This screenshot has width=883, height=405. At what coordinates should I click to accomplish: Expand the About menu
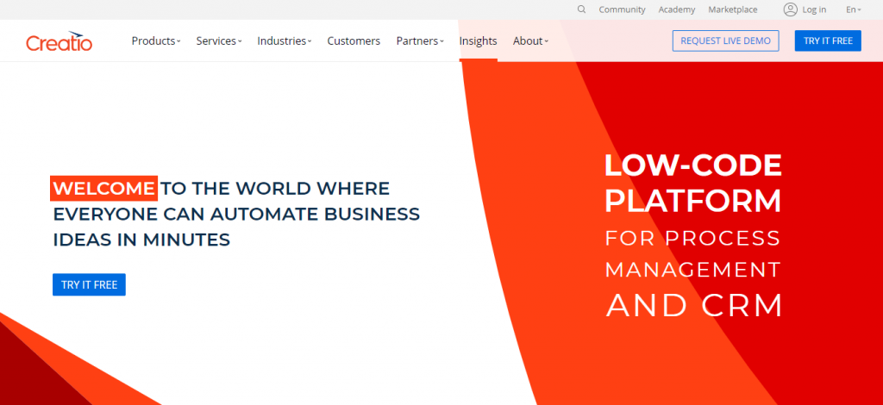(530, 41)
